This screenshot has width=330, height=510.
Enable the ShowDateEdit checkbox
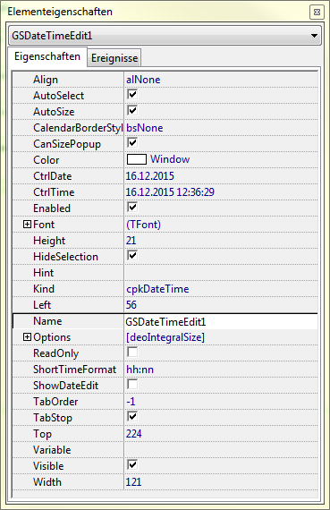coord(132,384)
